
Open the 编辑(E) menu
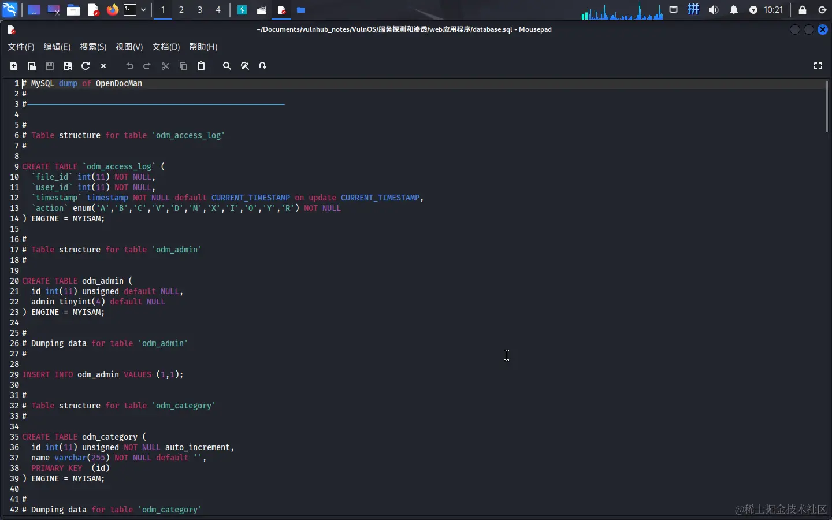(57, 47)
